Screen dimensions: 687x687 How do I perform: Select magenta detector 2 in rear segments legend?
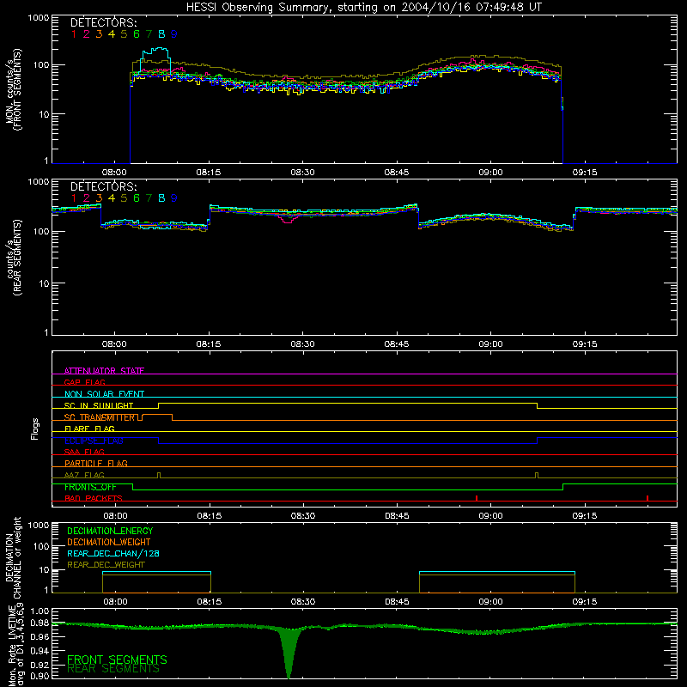tap(87, 198)
